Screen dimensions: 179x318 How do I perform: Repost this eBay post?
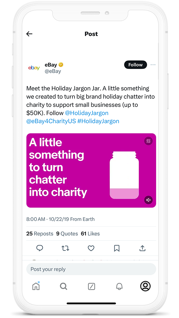(65, 248)
